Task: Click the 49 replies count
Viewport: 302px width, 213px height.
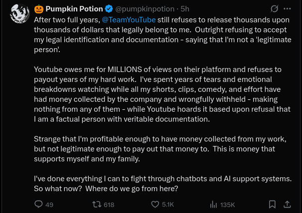Action: [49, 205]
